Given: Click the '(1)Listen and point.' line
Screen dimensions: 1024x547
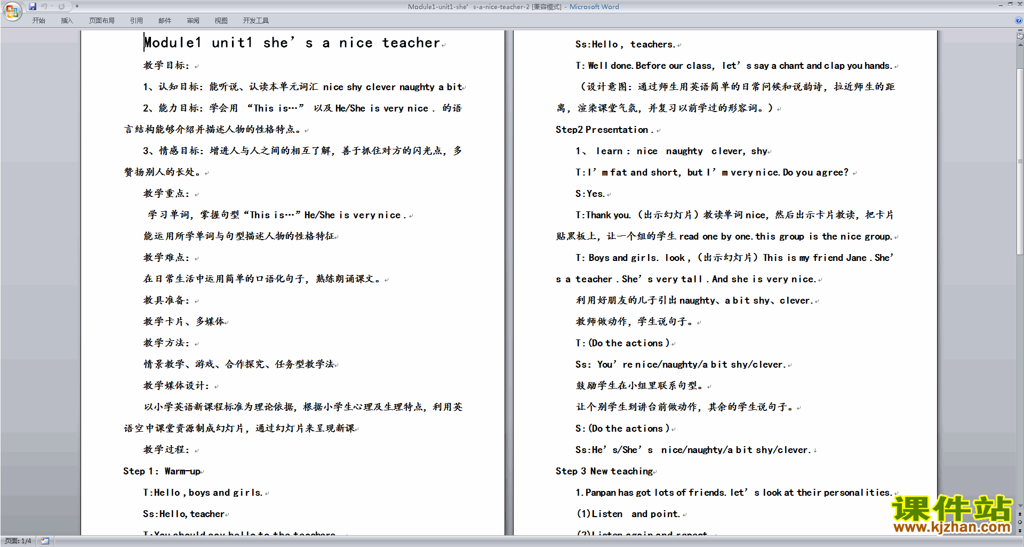Looking at the screenshot, I should (x=629, y=514).
